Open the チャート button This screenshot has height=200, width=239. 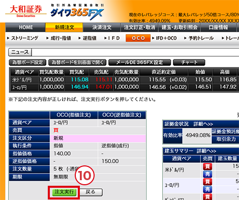click(x=189, y=63)
